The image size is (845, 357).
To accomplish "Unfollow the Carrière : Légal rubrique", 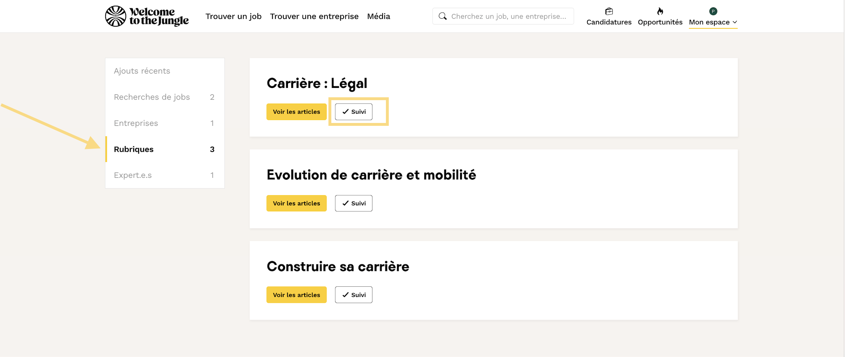I will coord(353,112).
